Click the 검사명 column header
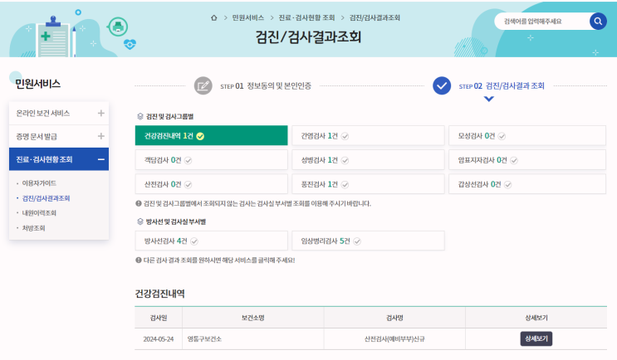Screen dimensions: 617x360 (394, 318)
